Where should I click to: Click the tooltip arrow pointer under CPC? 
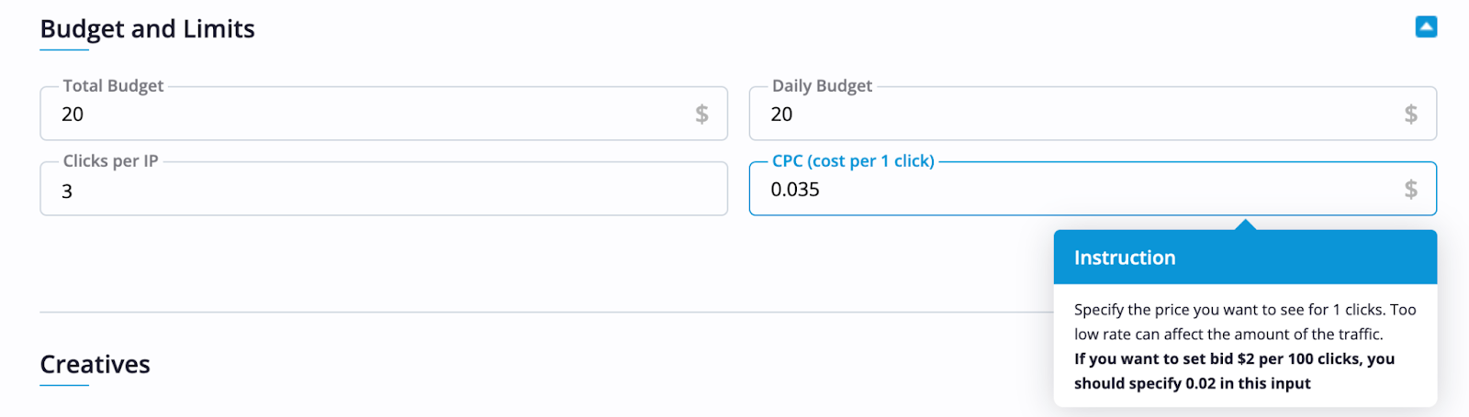tap(1245, 225)
